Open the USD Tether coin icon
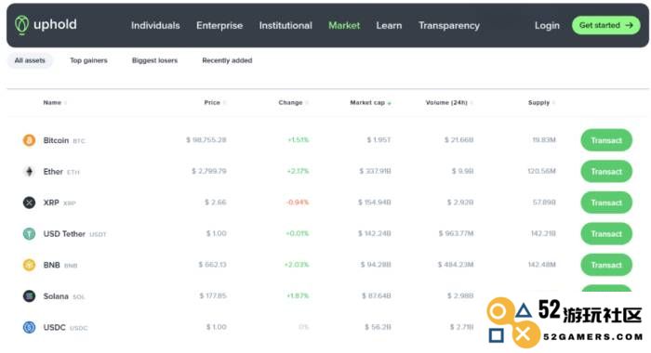Screen dimensions: 651x353 (x=29, y=233)
